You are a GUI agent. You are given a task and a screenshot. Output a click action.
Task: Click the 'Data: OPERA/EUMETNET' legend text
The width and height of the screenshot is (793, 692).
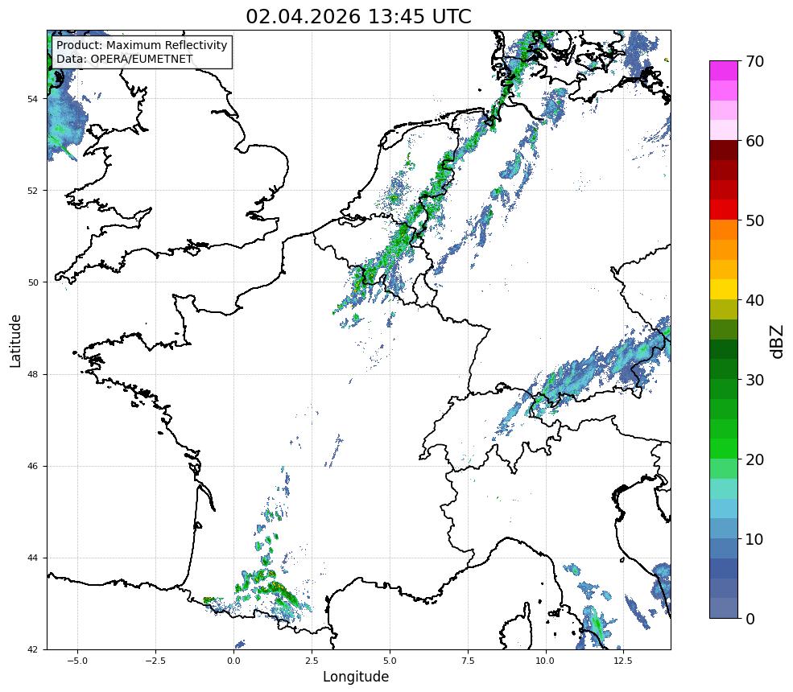click(x=125, y=59)
